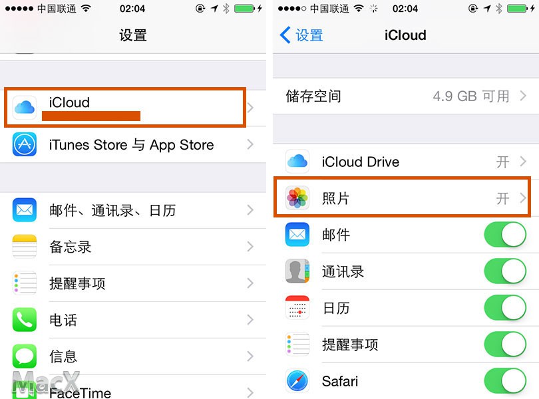Tap the yellow Notes icon
This screenshot has width=539, height=399.
[x=25, y=247]
